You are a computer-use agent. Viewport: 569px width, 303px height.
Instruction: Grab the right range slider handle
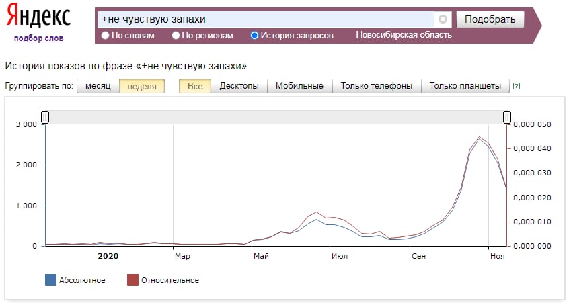[x=507, y=118]
